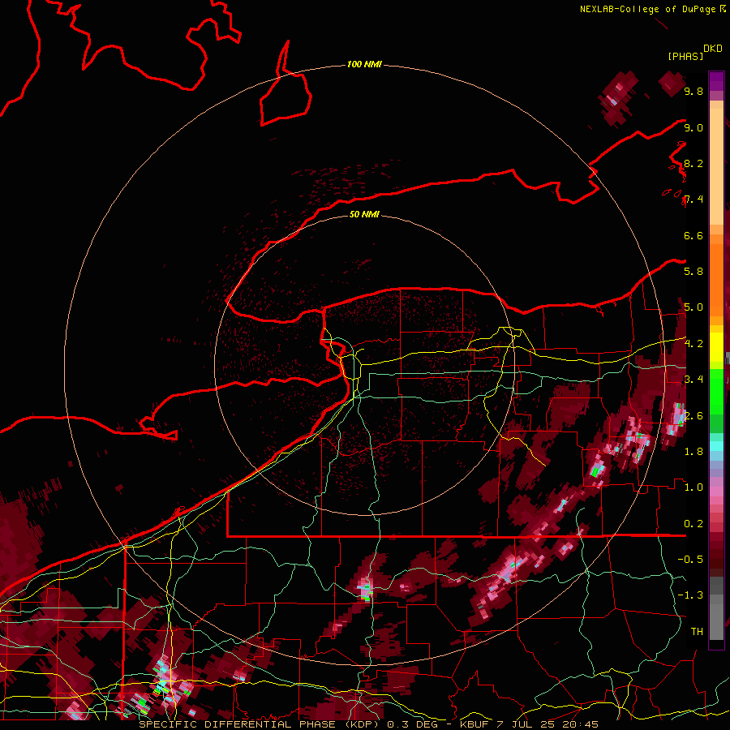
Task: Click the 5.8 scale value
Action: click(693, 272)
